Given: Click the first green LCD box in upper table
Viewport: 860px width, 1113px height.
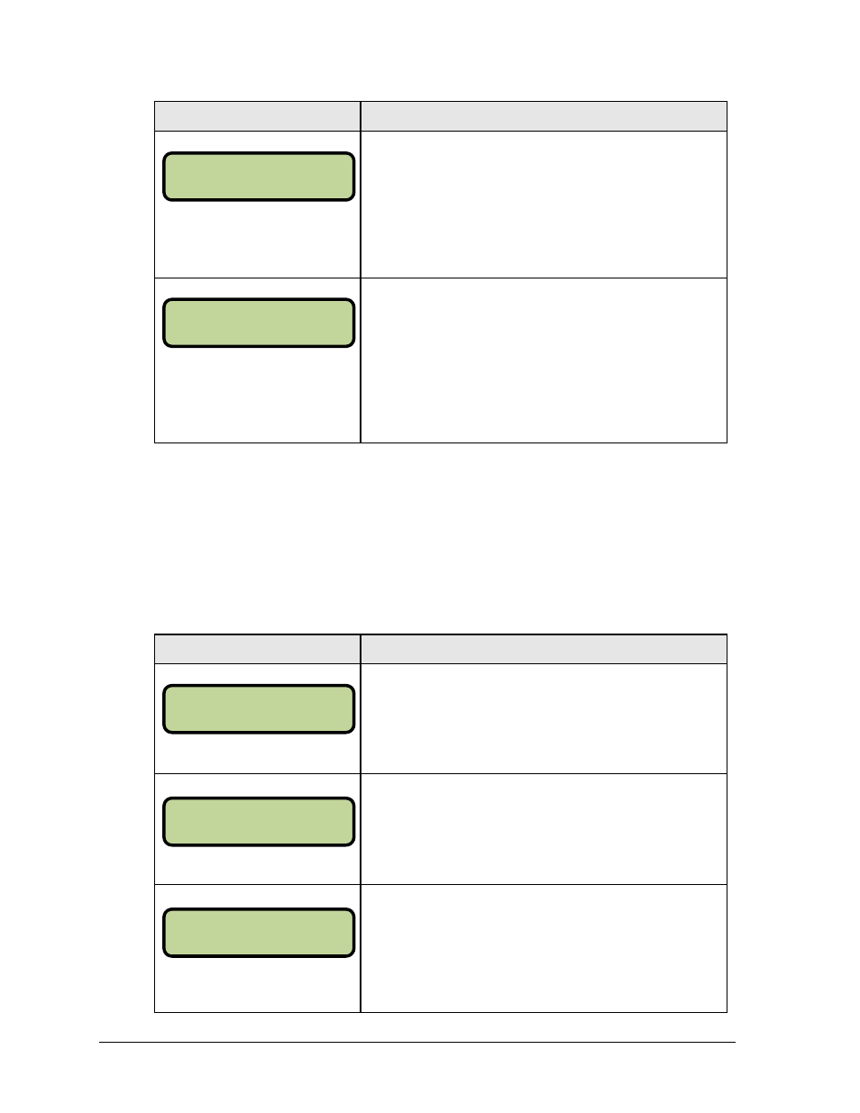Looking at the screenshot, I should point(259,177).
